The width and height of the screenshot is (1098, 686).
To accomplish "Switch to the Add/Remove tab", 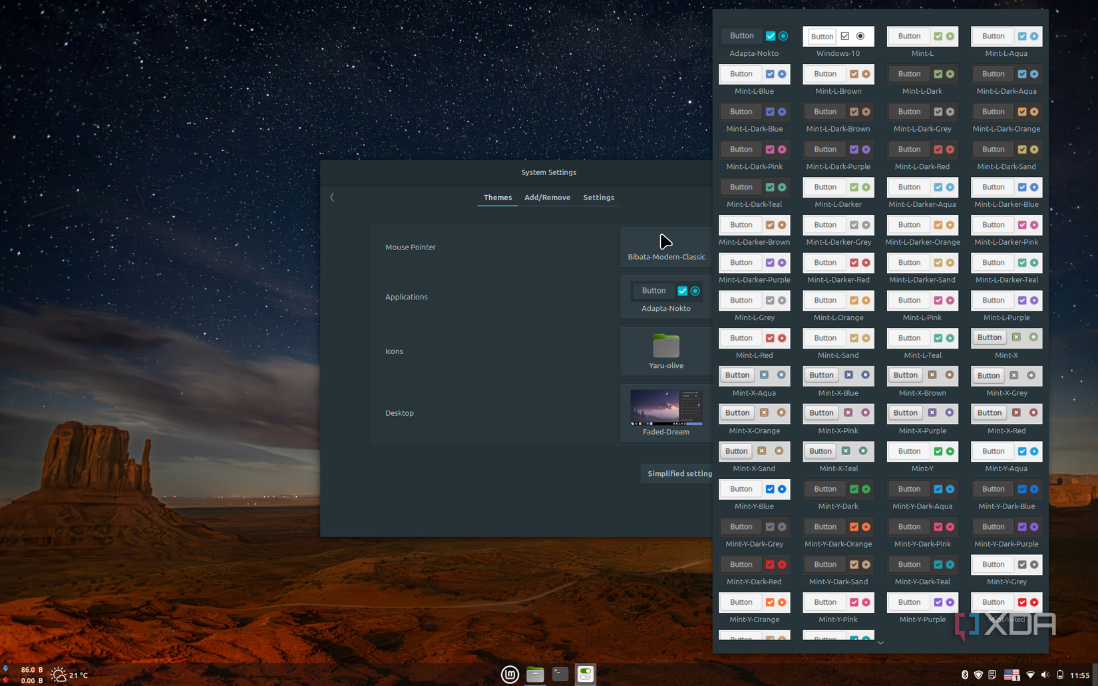I will (547, 197).
